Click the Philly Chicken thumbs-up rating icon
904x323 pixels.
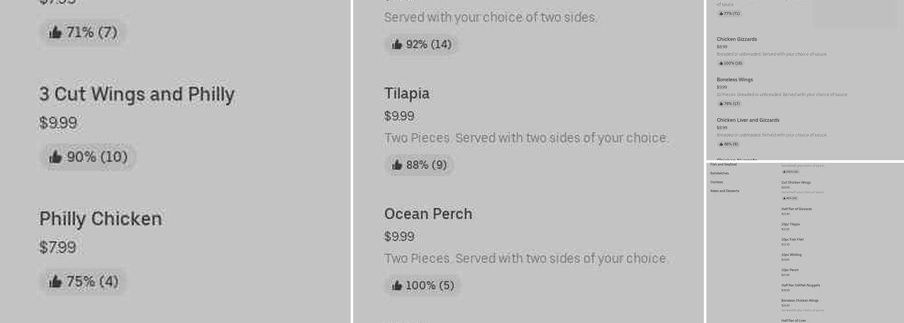tap(56, 282)
